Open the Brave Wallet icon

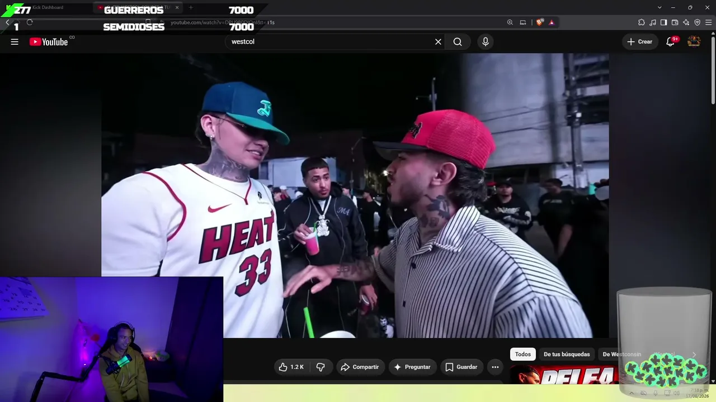(675, 22)
